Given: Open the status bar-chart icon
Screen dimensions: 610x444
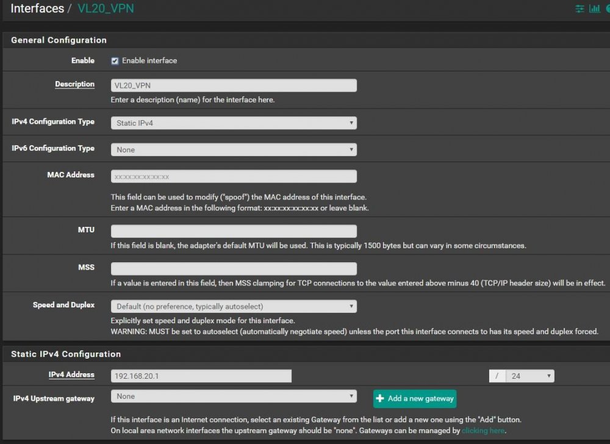Looking at the screenshot, I should pos(595,9).
